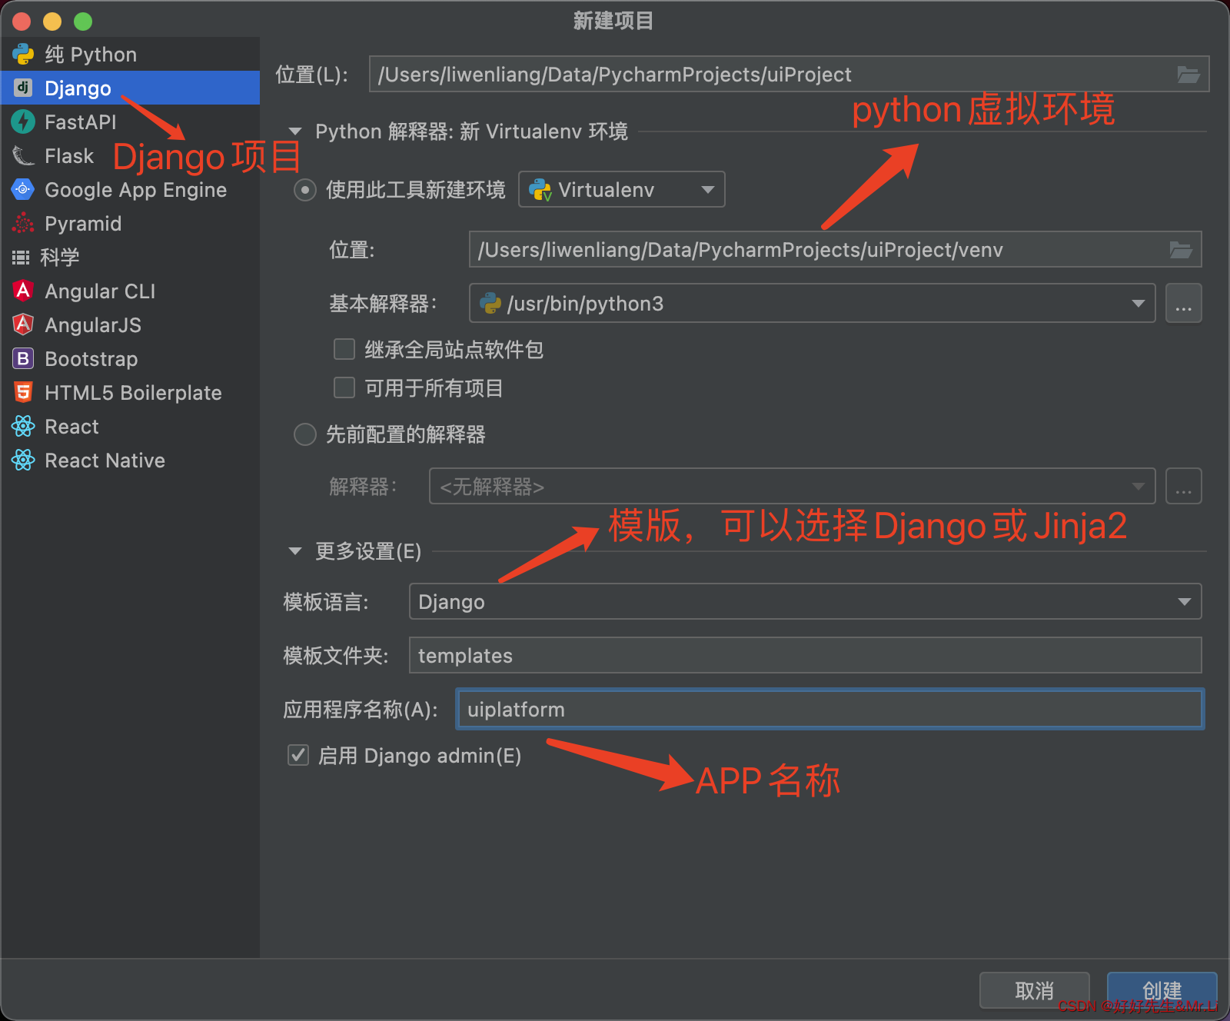Click the 模板文件夹 templates field

(805, 656)
